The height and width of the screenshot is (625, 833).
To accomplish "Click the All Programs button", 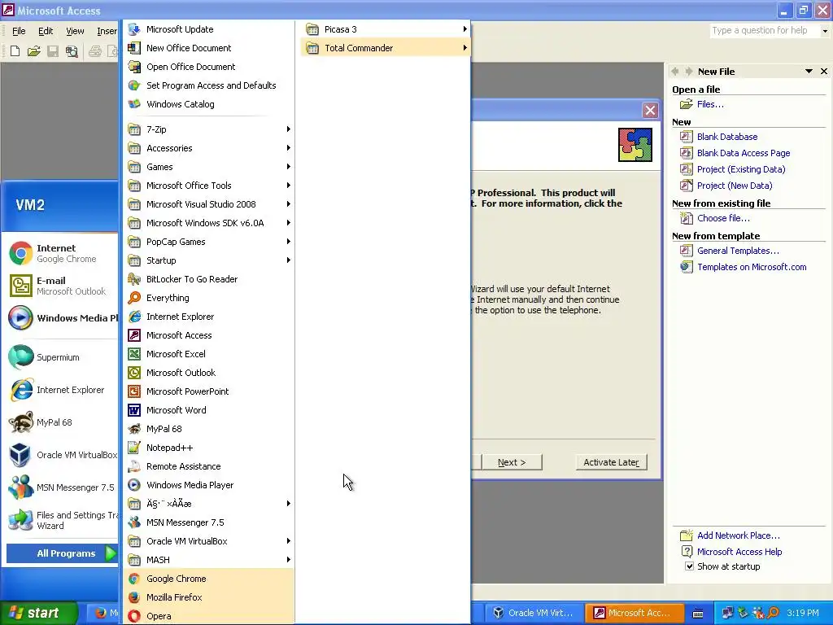I will coord(62,553).
